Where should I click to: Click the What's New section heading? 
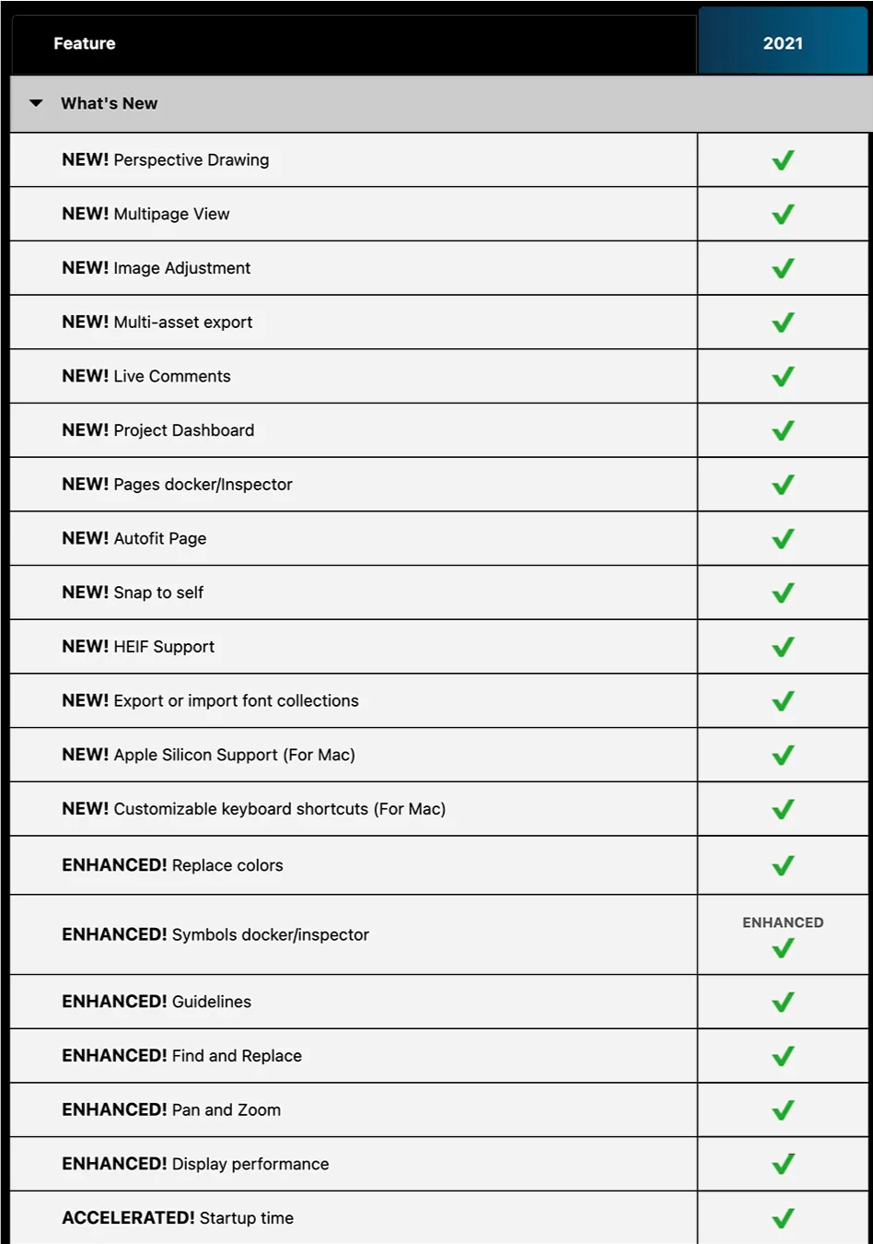coord(109,103)
